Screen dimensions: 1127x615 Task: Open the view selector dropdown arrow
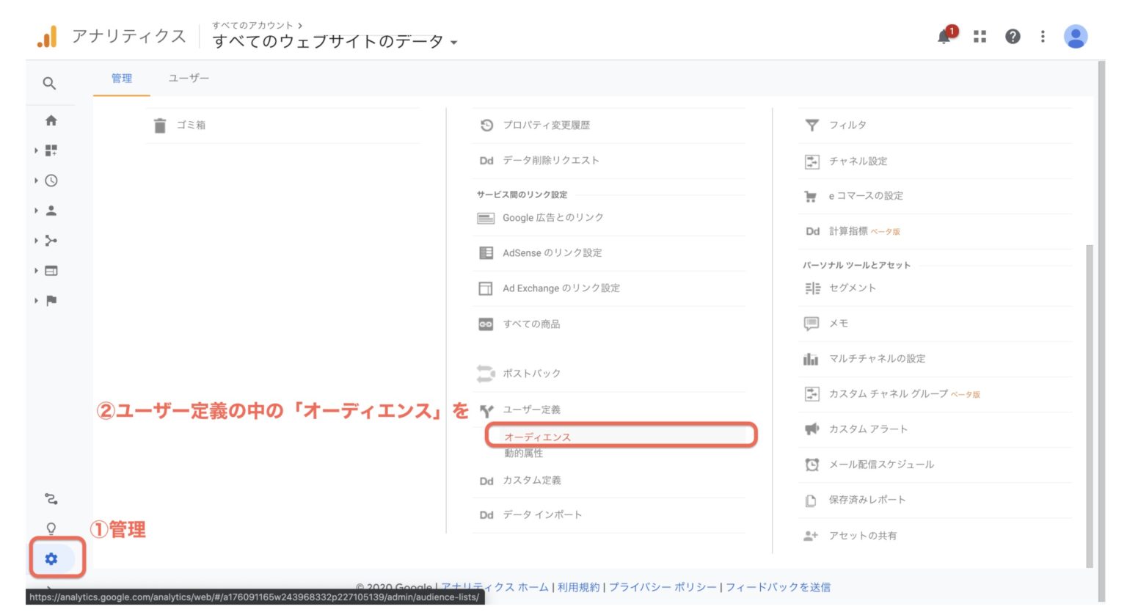[x=454, y=43]
